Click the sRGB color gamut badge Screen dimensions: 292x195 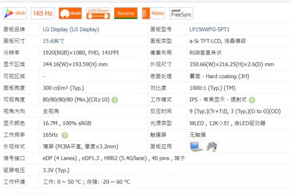click(x=15, y=14)
